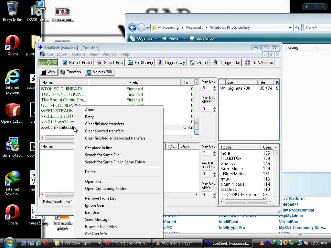Select user big nuts 700 in list
Screen dimensions: 331x248
coord(249,88)
